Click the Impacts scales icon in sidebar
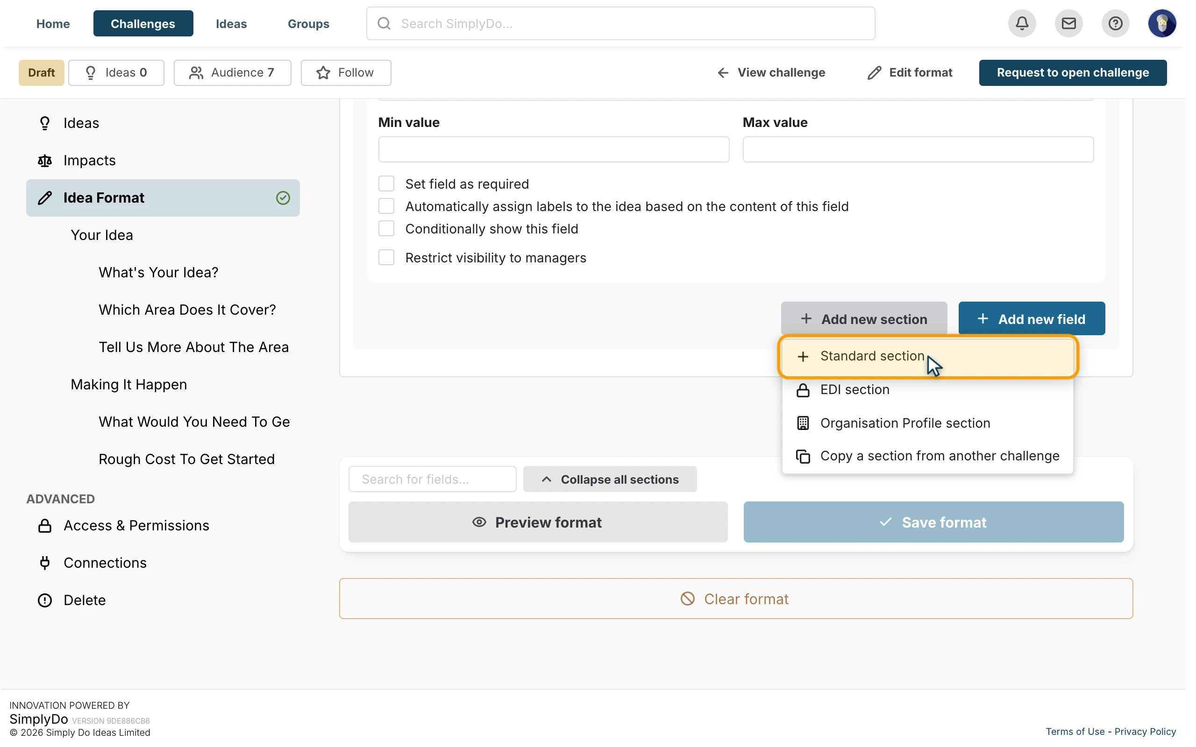The width and height of the screenshot is (1196, 747). click(45, 161)
